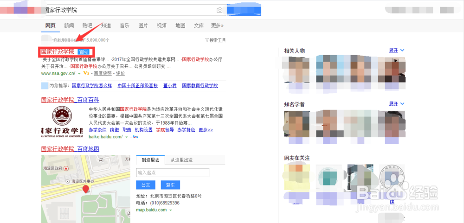Switch to the 地图 tab
This screenshot has width=464, height=223.
pos(180,25)
